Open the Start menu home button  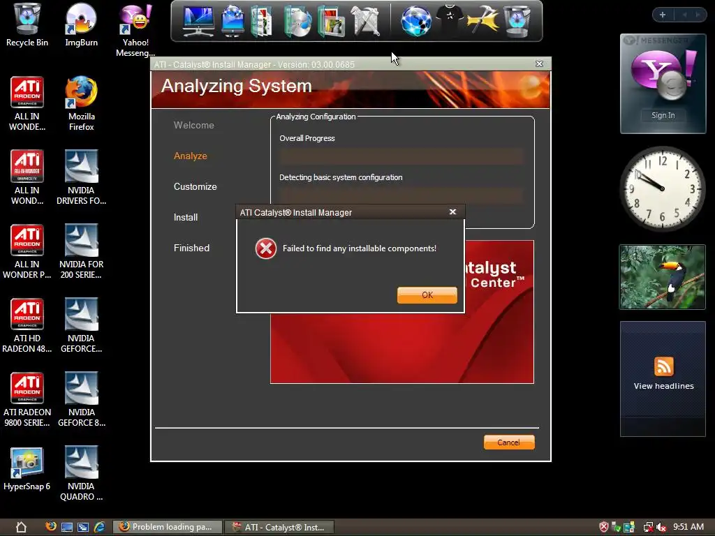coord(21,528)
